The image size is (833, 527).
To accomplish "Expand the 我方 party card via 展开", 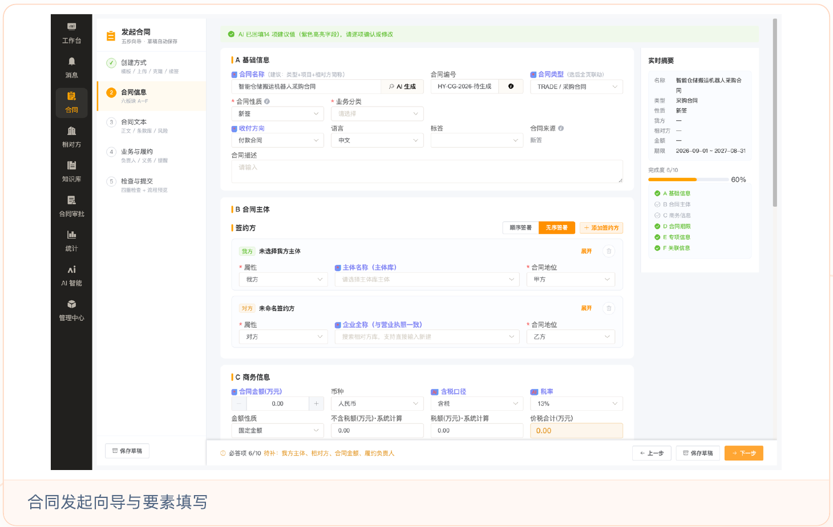I will pos(587,251).
